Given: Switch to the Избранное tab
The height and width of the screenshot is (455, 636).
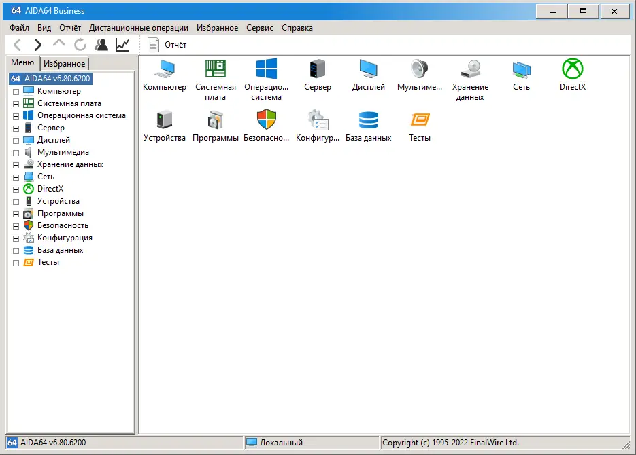Looking at the screenshot, I should (x=63, y=62).
